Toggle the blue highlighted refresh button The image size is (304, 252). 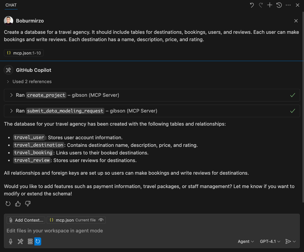coord(38,241)
